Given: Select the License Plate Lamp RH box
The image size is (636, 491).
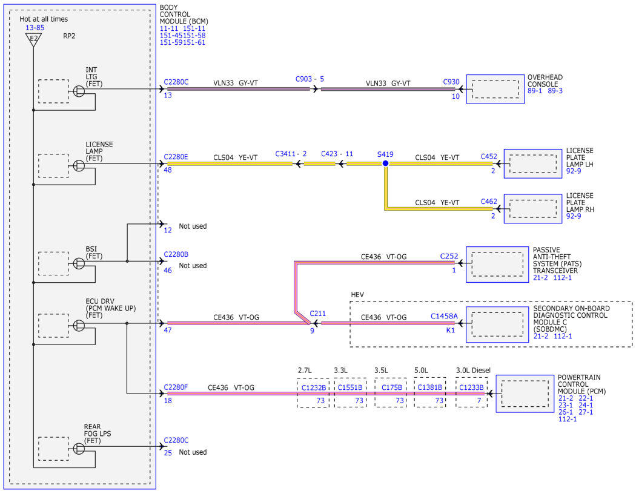Looking at the screenshot, I should [533, 209].
